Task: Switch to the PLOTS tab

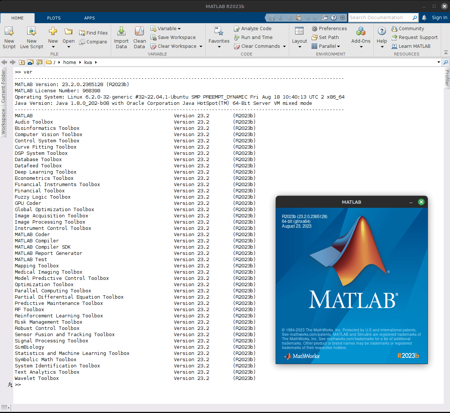Action: tap(54, 18)
